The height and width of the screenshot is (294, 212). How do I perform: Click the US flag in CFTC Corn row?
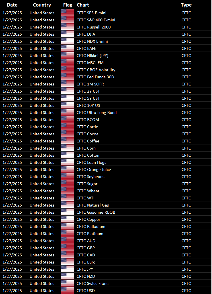tap(68, 148)
